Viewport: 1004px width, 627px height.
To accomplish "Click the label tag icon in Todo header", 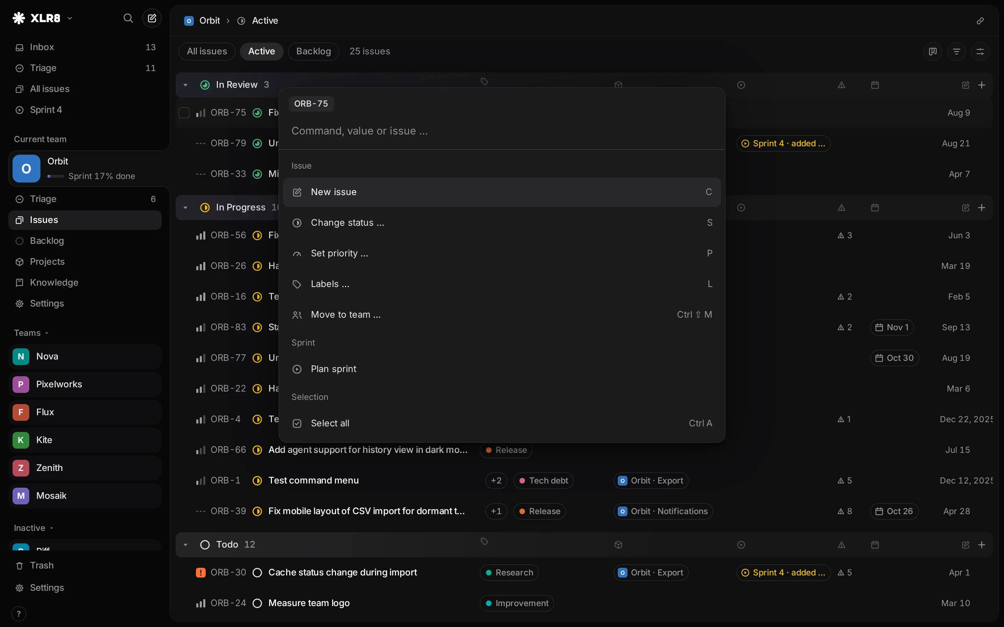I will tap(484, 542).
